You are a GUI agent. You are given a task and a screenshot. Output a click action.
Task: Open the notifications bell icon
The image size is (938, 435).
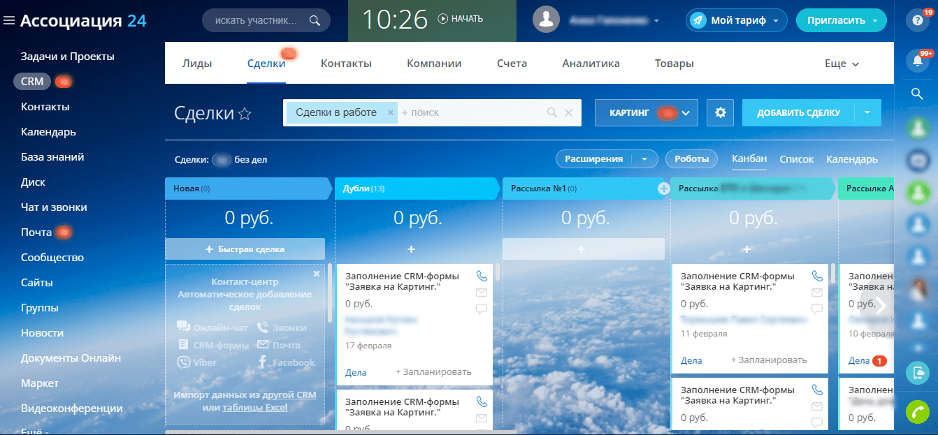point(916,61)
